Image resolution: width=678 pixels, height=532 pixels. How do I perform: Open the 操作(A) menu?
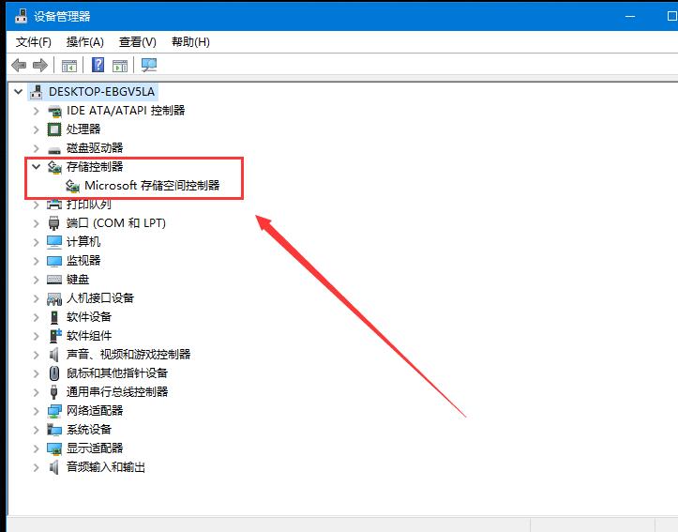pyautogui.click(x=85, y=41)
